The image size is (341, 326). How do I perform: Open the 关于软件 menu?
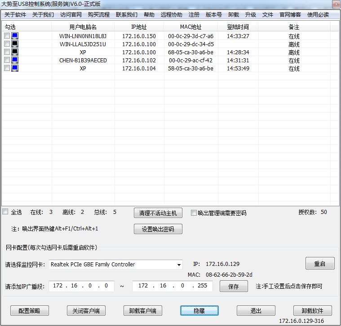click(15, 15)
